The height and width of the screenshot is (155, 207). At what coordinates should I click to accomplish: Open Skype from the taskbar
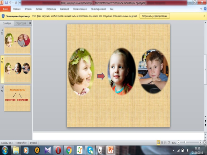90,150
